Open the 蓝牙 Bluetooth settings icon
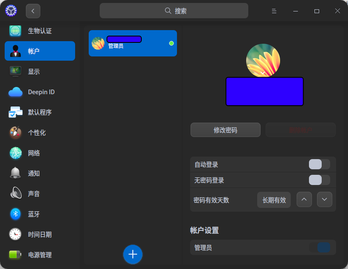This screenshot has width=348, height=269. pyautogui.click(x=15, y=214)
